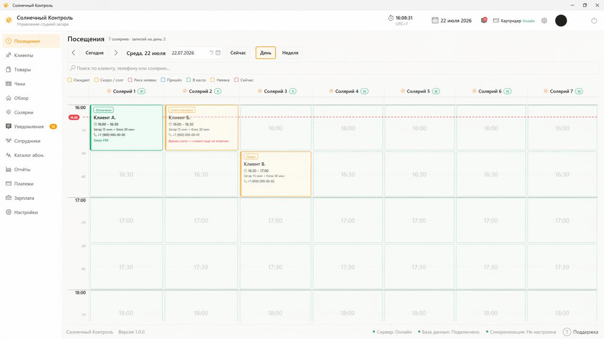Focus the client, phone or solarium search field
Image resolution: width=604 pixels, height=339 pixels.
[333, 68]
